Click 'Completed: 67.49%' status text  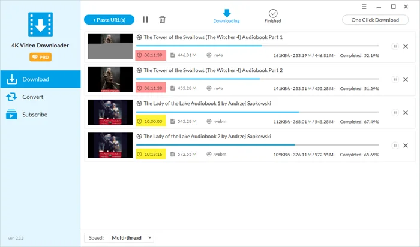359,122
